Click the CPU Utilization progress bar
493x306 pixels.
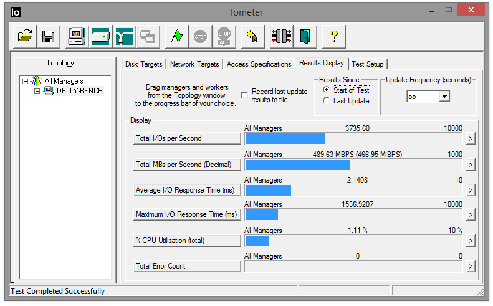click(354, 241)
